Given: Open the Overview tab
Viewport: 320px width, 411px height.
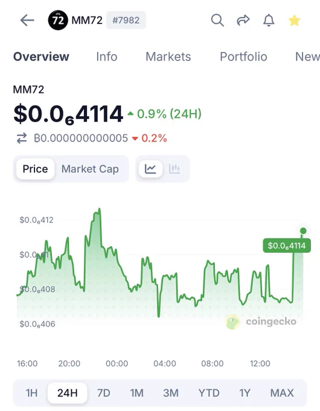Looking at the screenshot, I should click(x=41, y=56).
